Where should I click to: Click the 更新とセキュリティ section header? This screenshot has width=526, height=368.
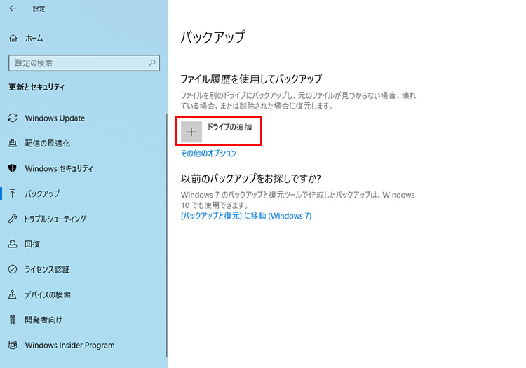point(36,87)
